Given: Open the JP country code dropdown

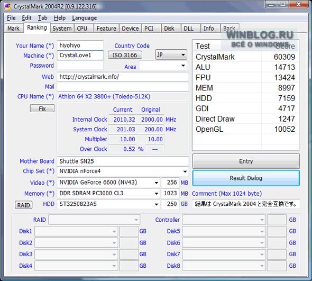Looking at the screenshot, I should [171, 55].
